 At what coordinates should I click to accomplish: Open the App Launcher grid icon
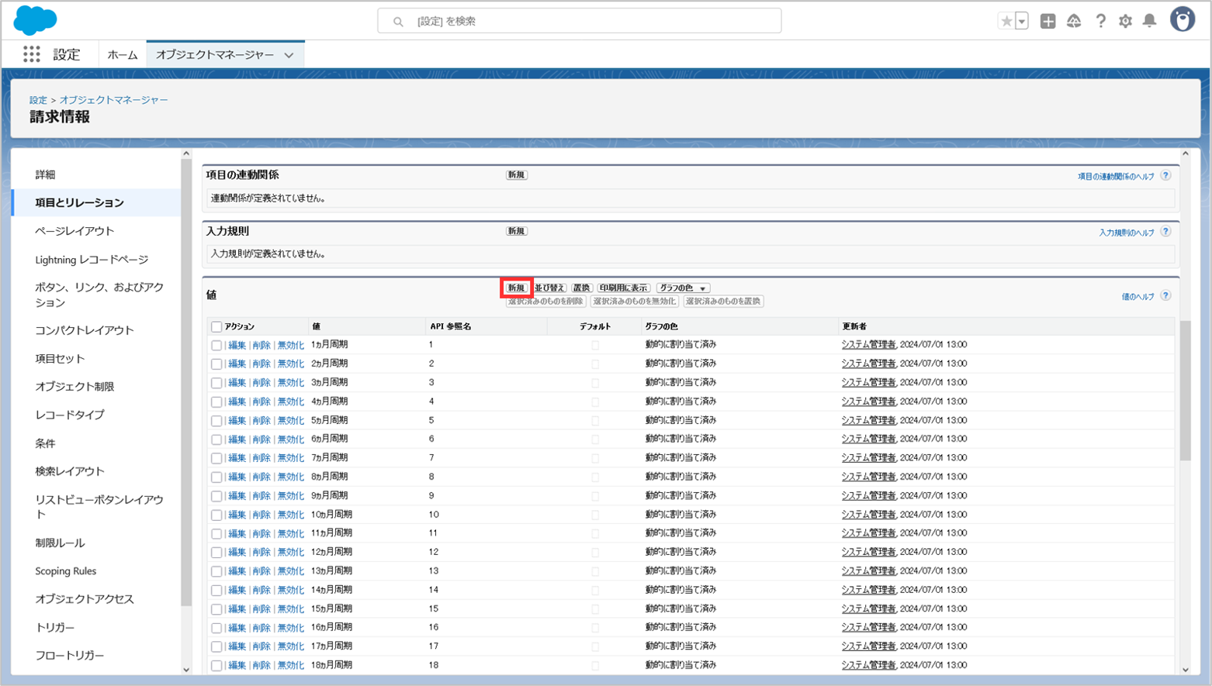[x=31, y=54]
